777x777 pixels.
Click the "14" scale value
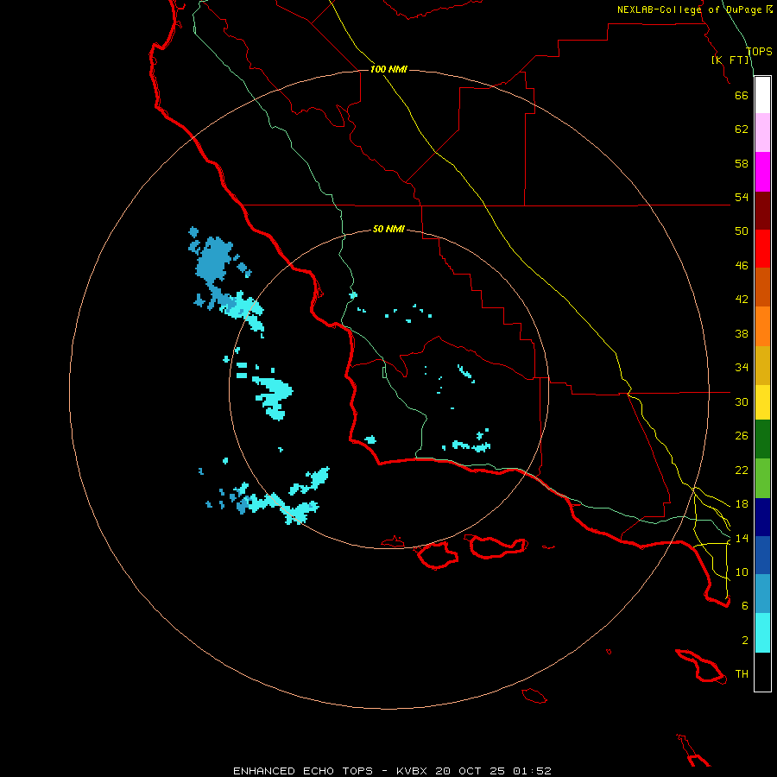pyautogui.click(x=742, y=538)
